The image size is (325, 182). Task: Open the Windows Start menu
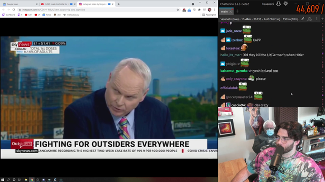point(3,180)
